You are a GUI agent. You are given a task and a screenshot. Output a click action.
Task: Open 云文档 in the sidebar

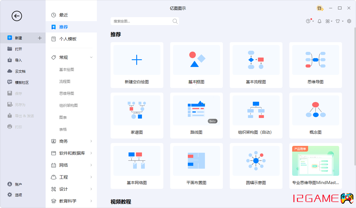click(x=20, y=71)
